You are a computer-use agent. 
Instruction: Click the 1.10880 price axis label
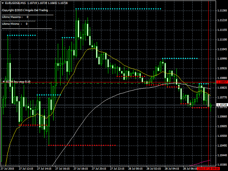tap(222, 78)
